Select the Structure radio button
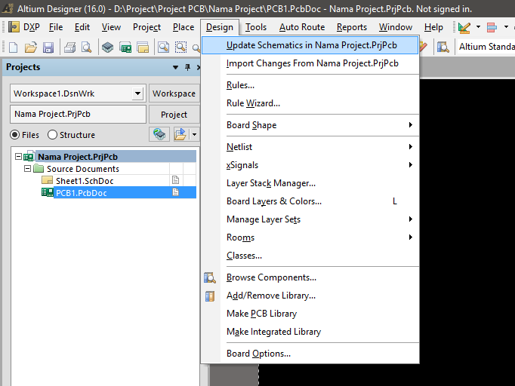Screen dimensions: 515x386 coord(52,135)
